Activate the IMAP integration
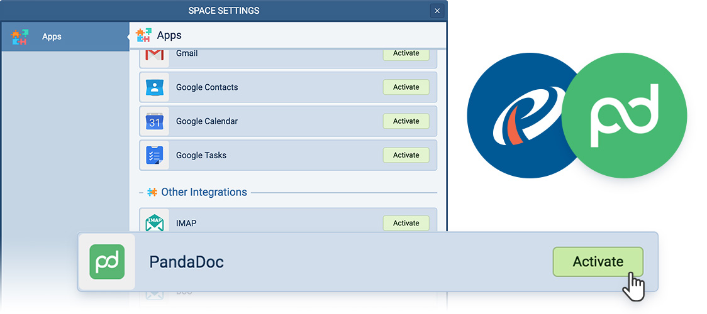This screenshot has width=707, height=314. [406, 223]
